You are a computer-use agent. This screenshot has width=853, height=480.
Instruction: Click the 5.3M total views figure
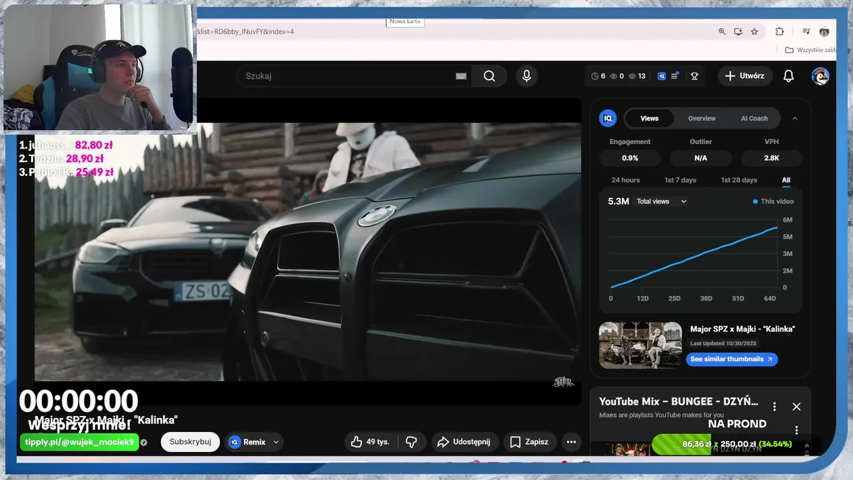tap(618, 201)
